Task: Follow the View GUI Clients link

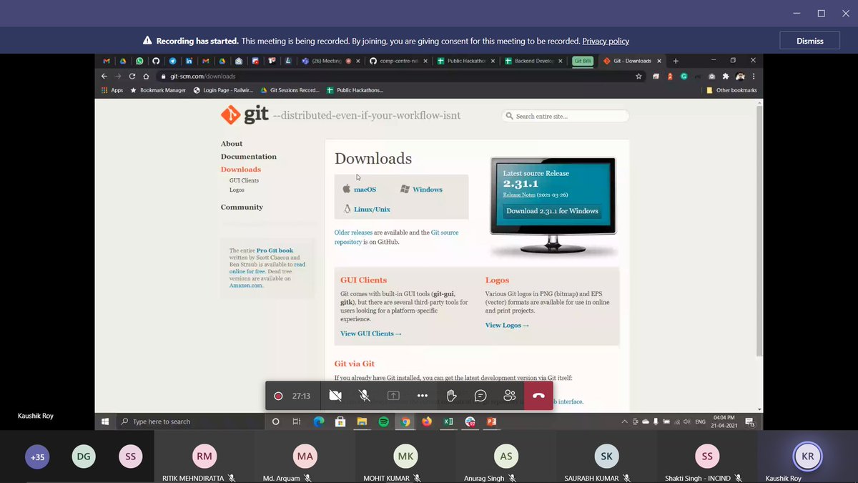Action: click(x=371, y=334)
